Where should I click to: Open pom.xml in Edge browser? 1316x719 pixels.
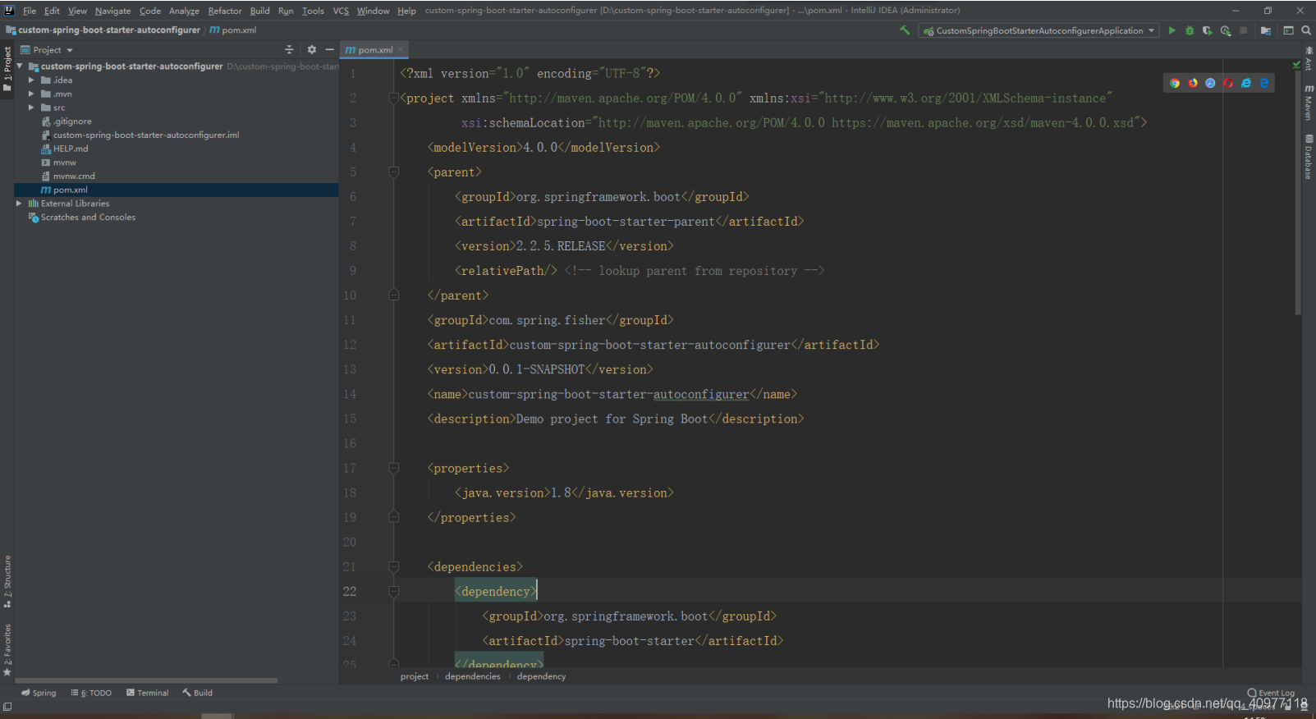point(1264,83)
